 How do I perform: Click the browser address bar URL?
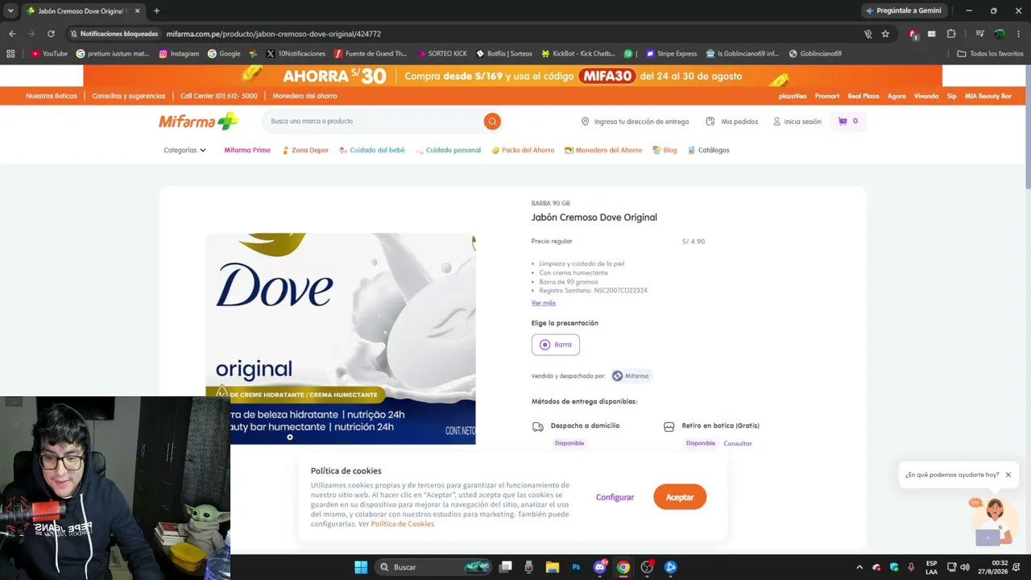(x=274, y=34)
